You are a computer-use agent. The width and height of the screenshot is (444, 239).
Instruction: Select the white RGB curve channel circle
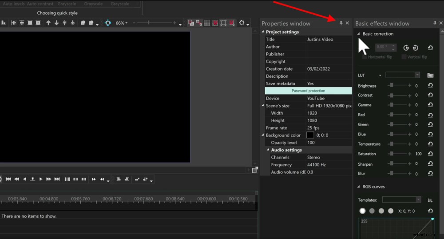(x=362, y=211)
